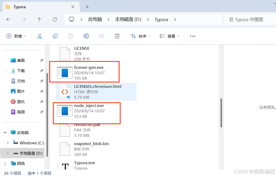
Task: Click 此电脑 in the address breadcrumb
Action: click(95, 19)
